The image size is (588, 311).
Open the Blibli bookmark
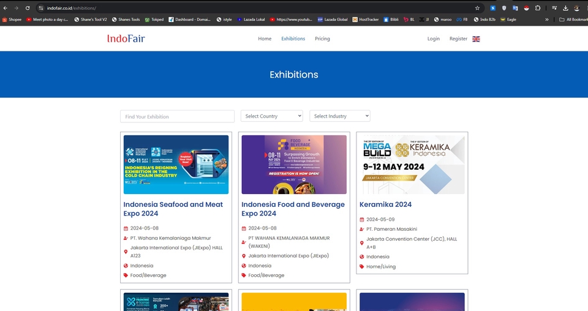pos(391,20)
